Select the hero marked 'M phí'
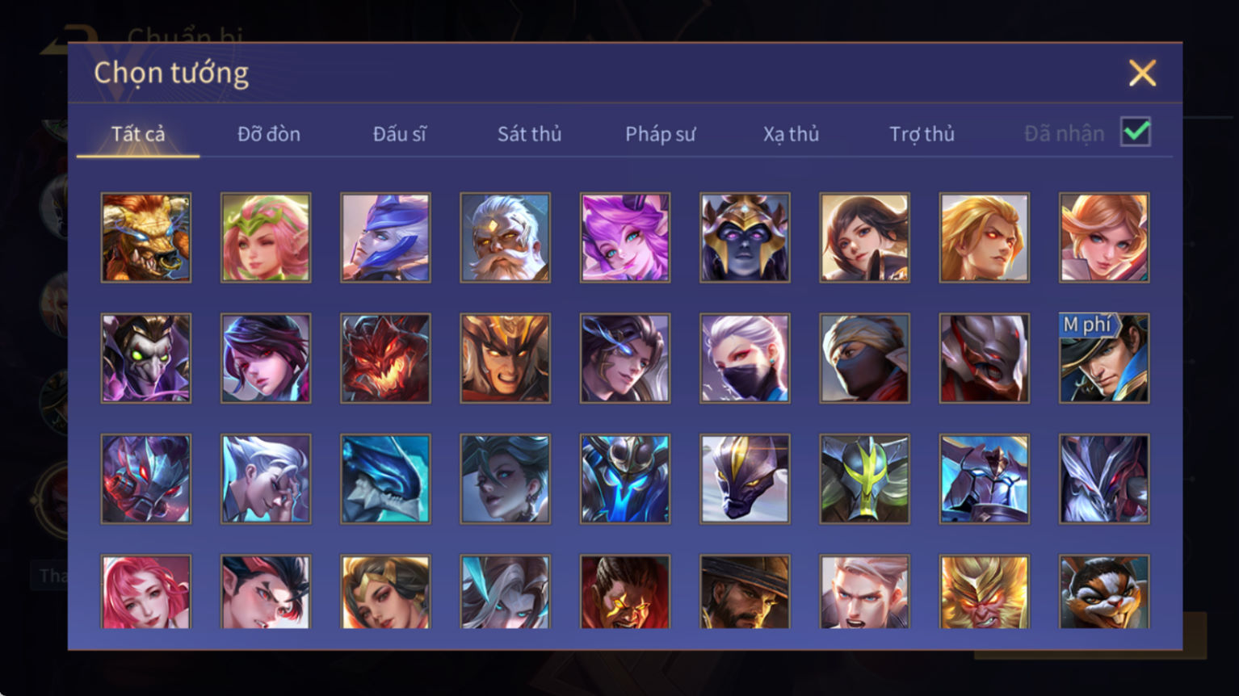The height and width of the screenshot is (696, 1239). [x=1104, y=358]
